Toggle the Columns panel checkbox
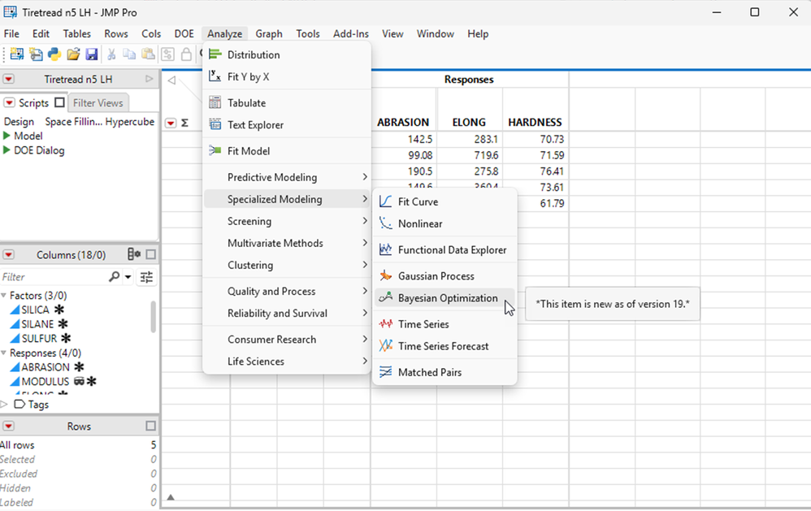Screen dimensions: 811x511 pos(150,255)
